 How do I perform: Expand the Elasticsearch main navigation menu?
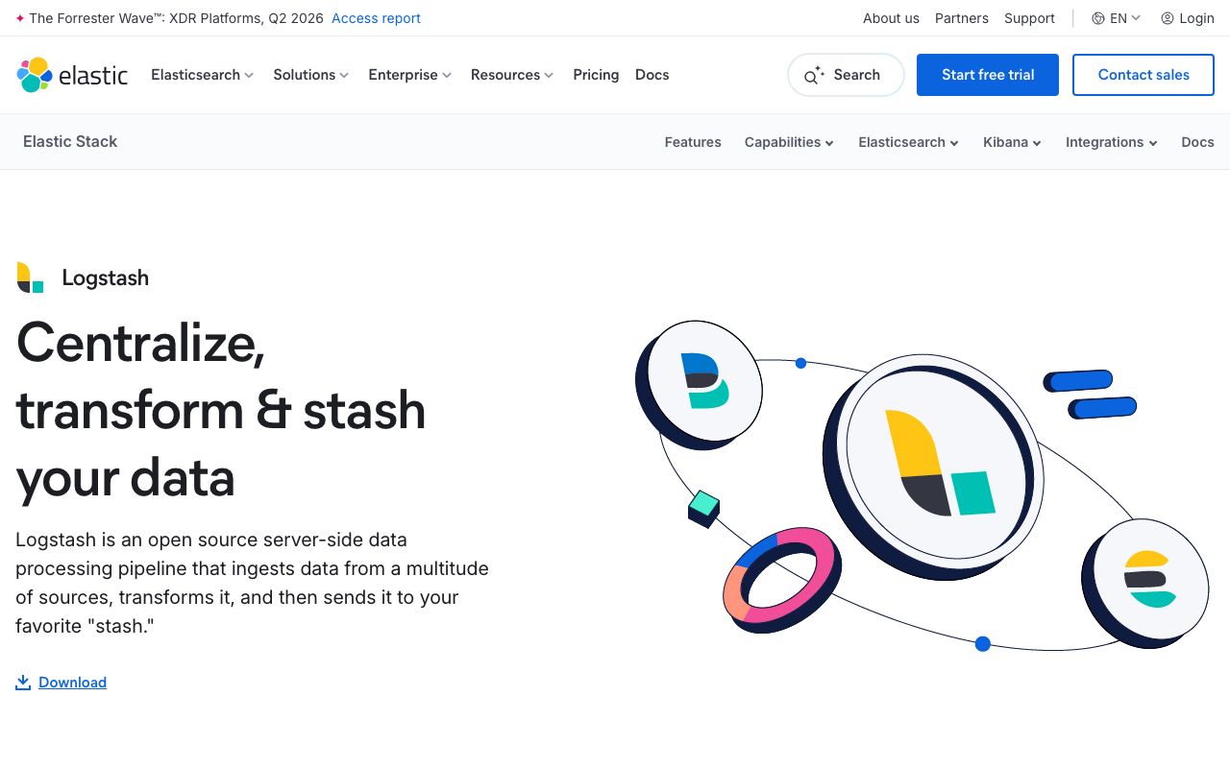(202, 75)
